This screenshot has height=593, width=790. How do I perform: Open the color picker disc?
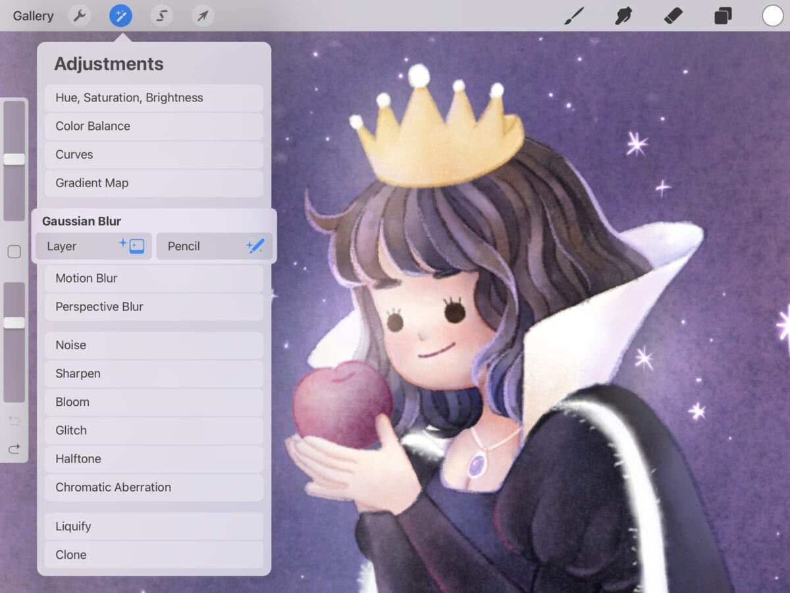[x=772, y=16]
